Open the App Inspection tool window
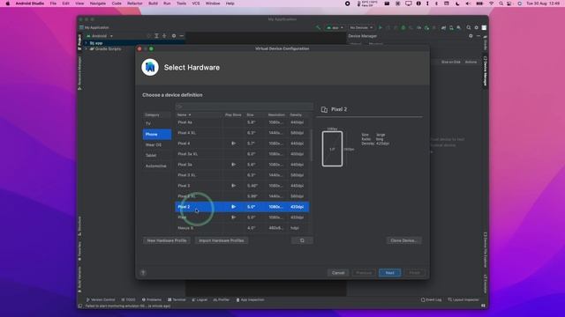Image resolution: width=565 pixels, height=317 pixels. (x=250, y=299)
